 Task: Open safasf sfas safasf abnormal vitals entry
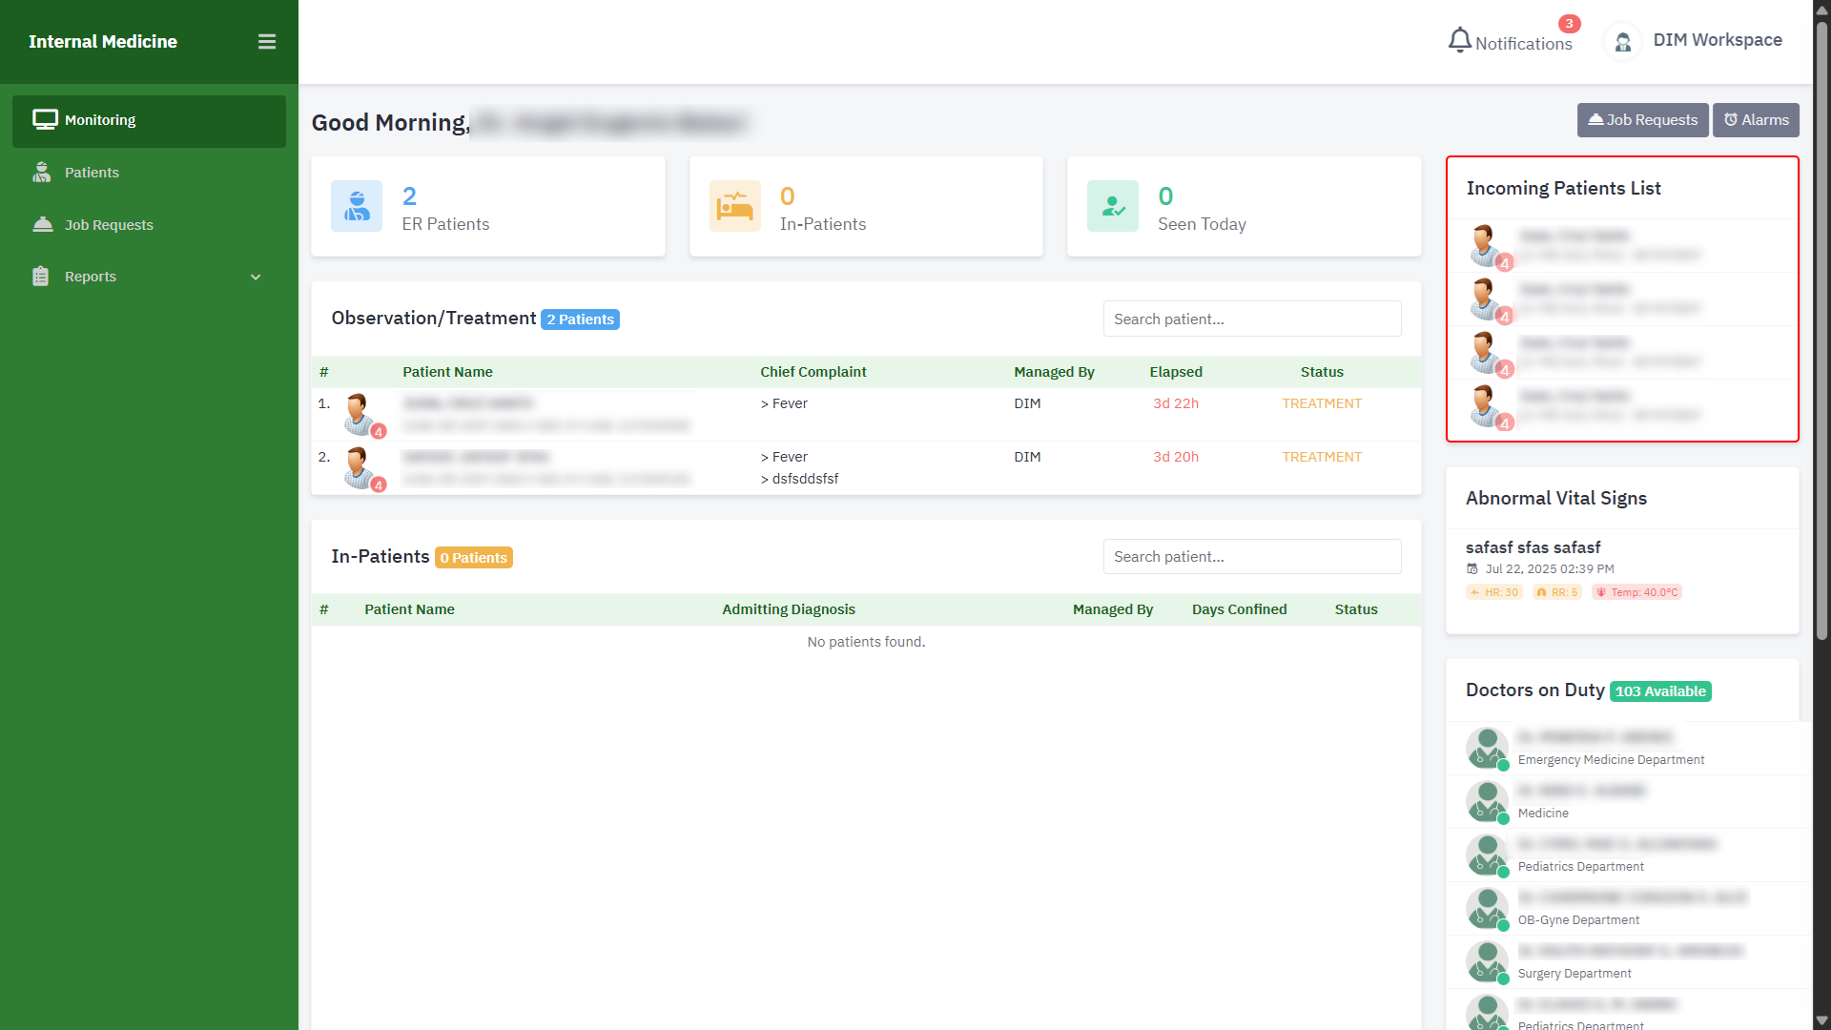point(1533,547)
